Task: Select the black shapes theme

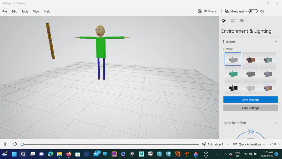Action: pyautogui.click(x=233, y=87)
